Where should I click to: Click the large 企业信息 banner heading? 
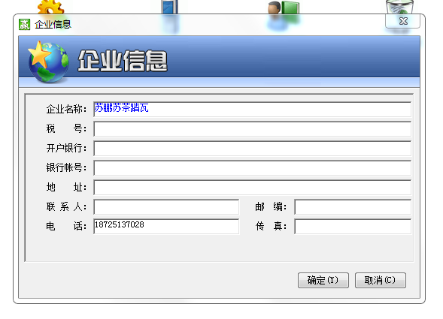(123, 61)
